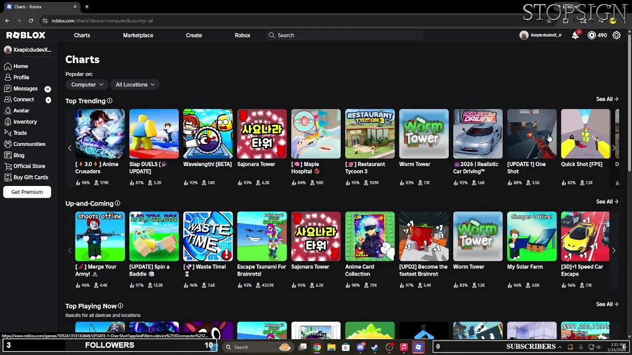The width and height of the screenshot is (632, 355).
Task: Open Restaurant Tycoon 3 game thumbnail
Action: 370,134
